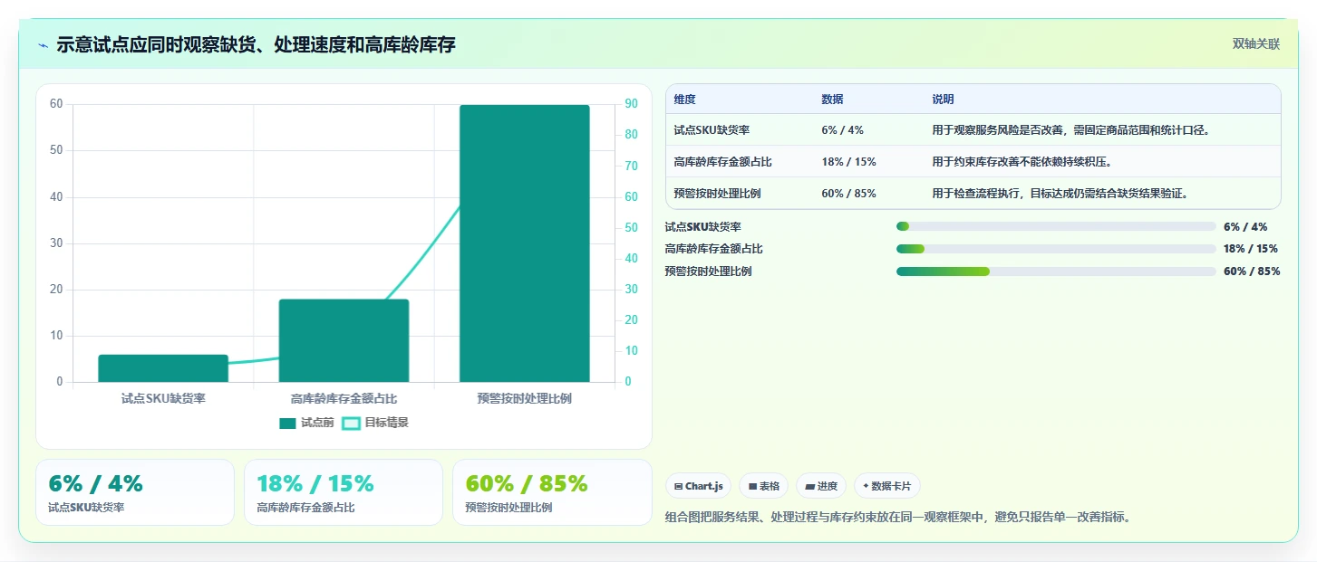Click the 试点SKU缺货率 progress row label

pyautogui.click(x=703, y=226)
